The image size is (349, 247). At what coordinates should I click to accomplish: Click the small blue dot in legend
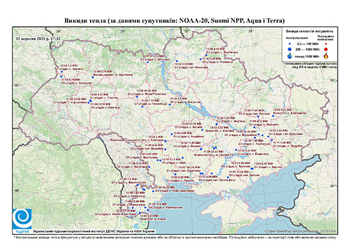pyautogui.click(x=290, y=44)
